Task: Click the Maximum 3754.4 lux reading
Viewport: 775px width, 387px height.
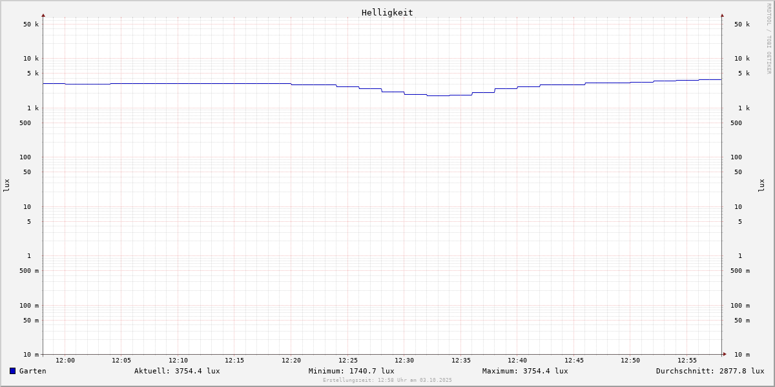Action: 525,371
